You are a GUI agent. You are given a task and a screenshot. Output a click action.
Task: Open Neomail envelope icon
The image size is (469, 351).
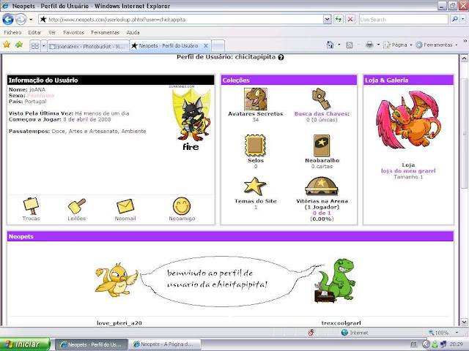125,206
